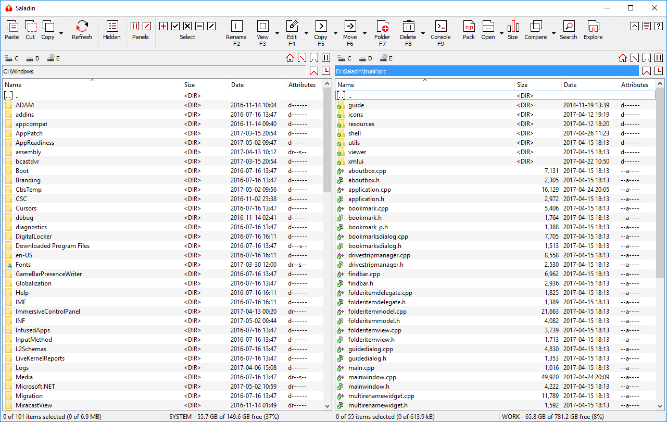Open the Edit F4 dropdown arrow

coord(306,33)
